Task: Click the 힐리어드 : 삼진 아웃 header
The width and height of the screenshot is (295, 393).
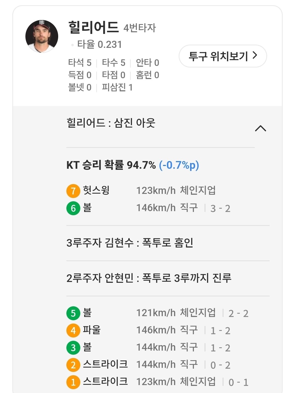Action: (x=111, y=123)
